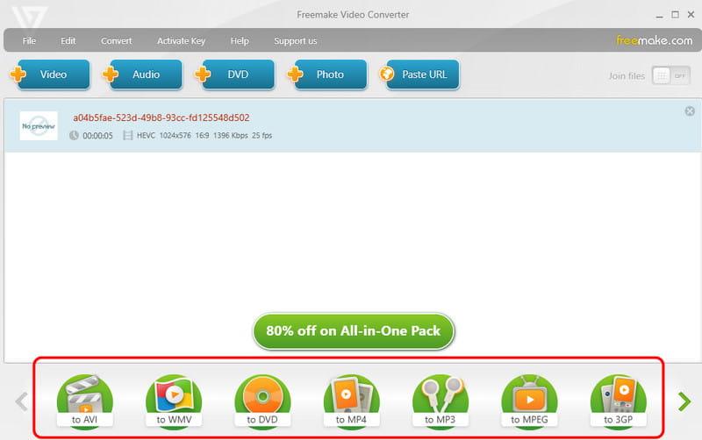Choose the to DVD burn icon

coord(261,401)
